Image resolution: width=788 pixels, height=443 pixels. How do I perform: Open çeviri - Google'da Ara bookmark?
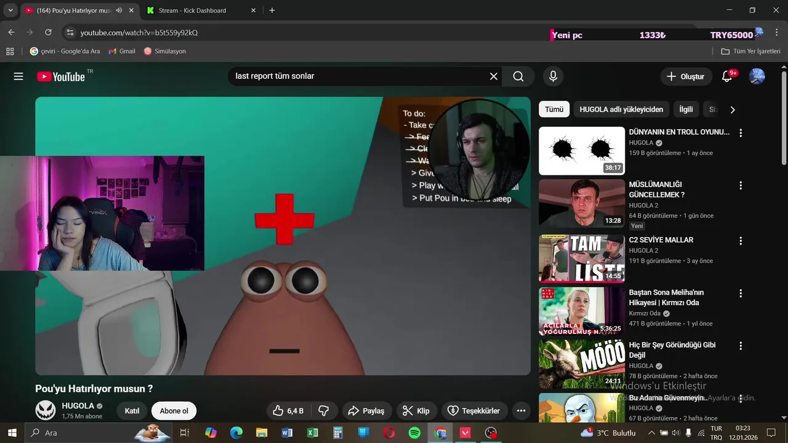(x=65, y=51)
